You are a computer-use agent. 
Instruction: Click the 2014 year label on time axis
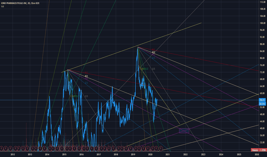click(x=47, y=154)
